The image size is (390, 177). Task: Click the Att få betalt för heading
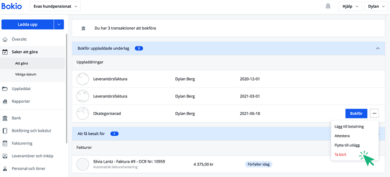coord(91,134)
